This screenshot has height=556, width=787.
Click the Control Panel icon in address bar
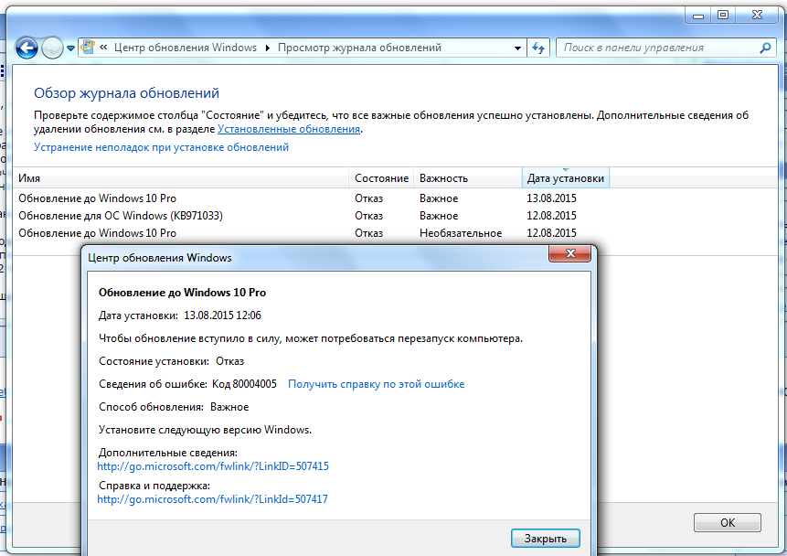point(88,48)
